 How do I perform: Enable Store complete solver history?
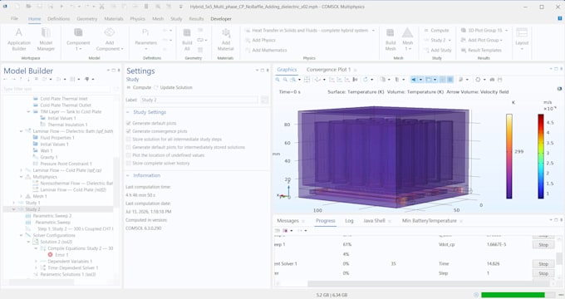coord(128,163)
